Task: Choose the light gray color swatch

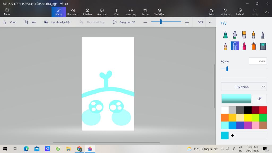Action: tap(232, 110)
